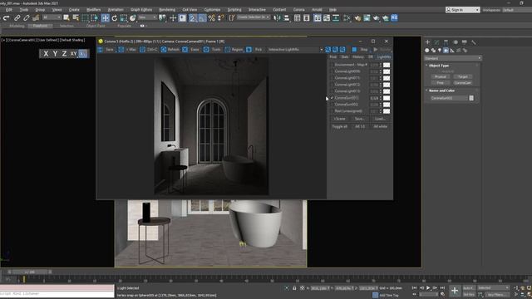This screenshot has height=299, width=532.
Task: Open the Utilities panel wrench icon
Action: 473,42
